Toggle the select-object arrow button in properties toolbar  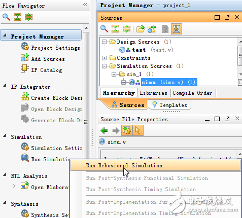tap(138, 130)
